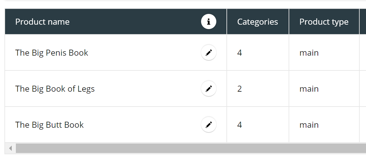Open pencil editor for The Big Butt Book
The height and width of the screenshot is (159, 366).
point(209,125)
